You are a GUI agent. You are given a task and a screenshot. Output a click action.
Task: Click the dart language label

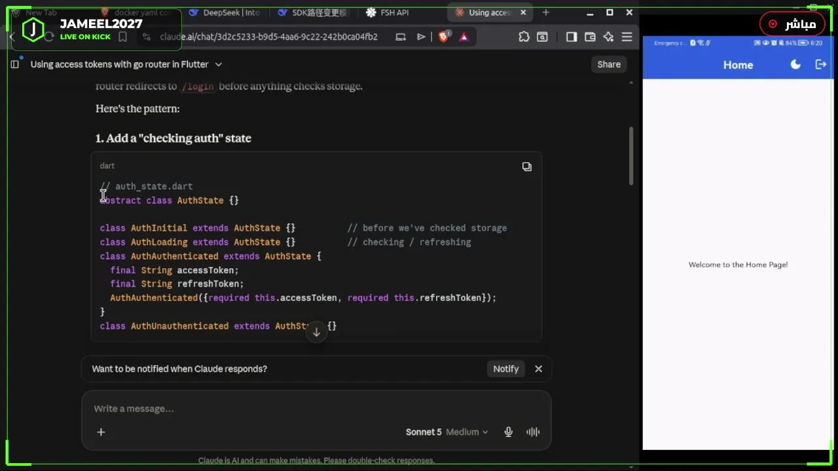107,166
